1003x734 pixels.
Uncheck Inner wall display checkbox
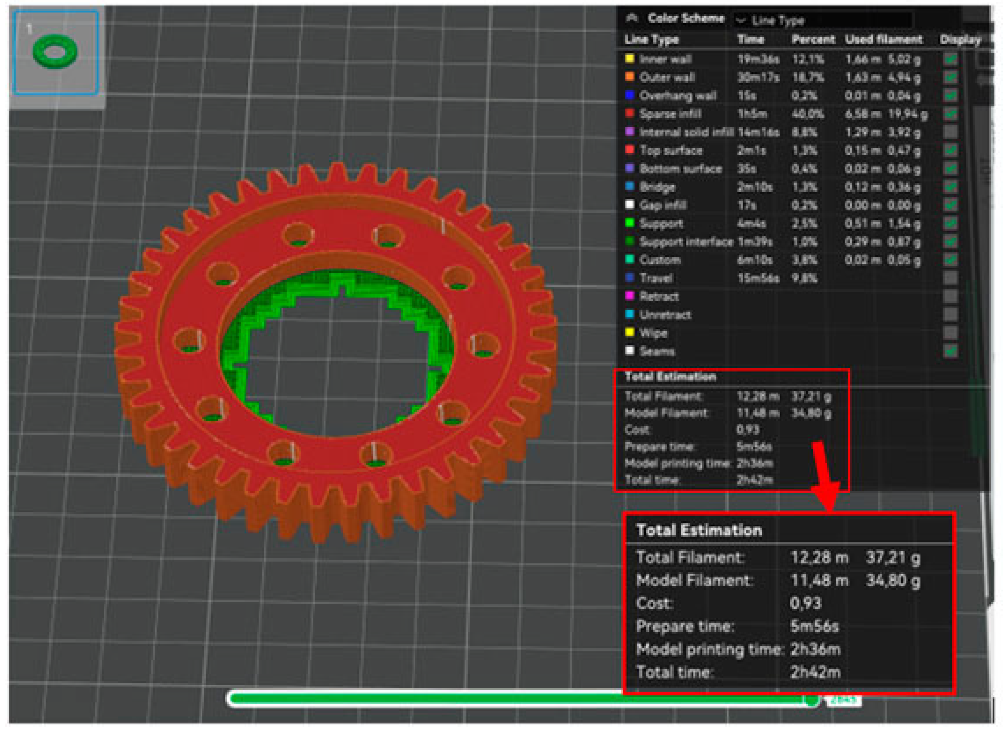pyautogui.click(x=950, y=59)
